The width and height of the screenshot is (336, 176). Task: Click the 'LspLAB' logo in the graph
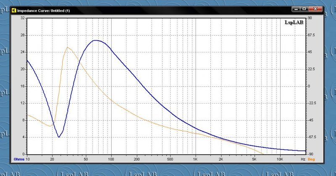[294, 23]
